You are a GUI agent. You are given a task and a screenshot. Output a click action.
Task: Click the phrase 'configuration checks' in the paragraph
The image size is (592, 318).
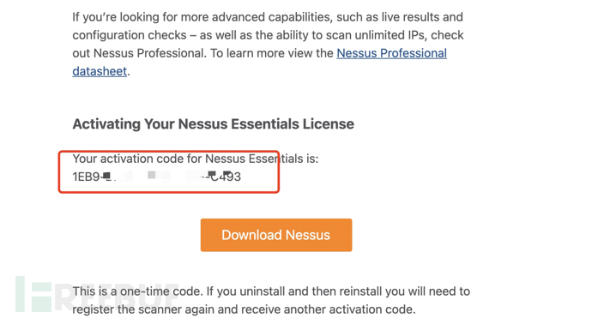point(130,35)
